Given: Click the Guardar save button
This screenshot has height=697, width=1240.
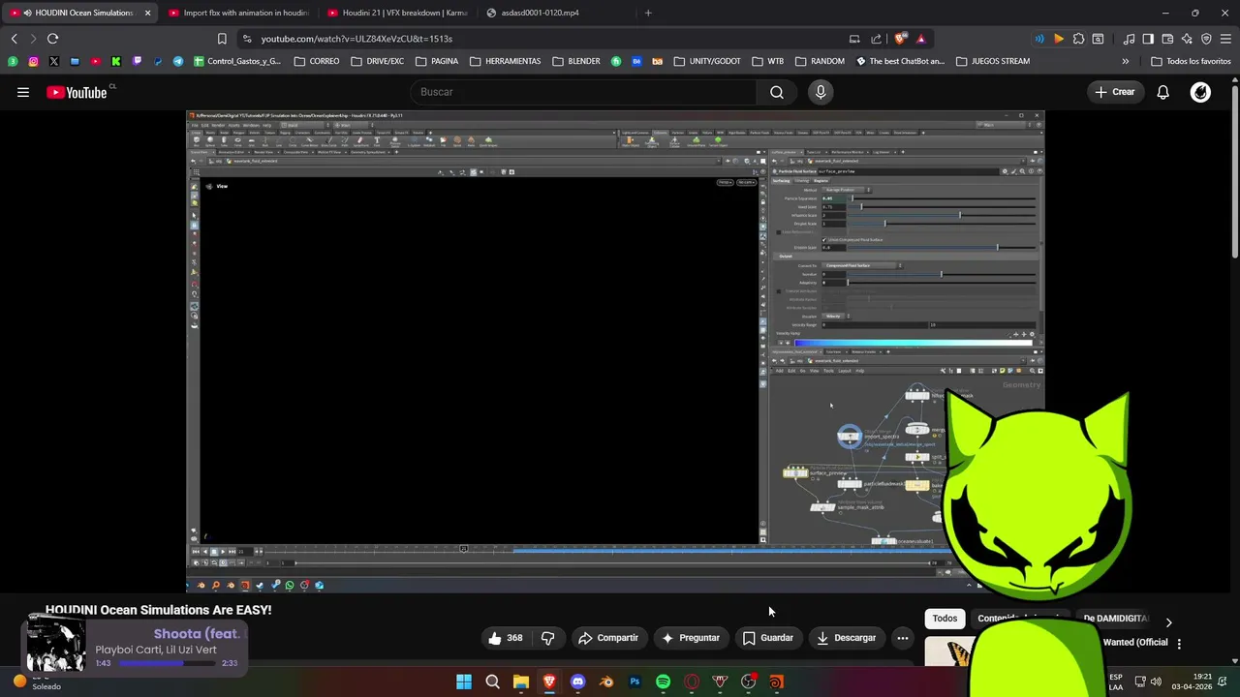Looking at the screenshot, I should tap(768, 638).
